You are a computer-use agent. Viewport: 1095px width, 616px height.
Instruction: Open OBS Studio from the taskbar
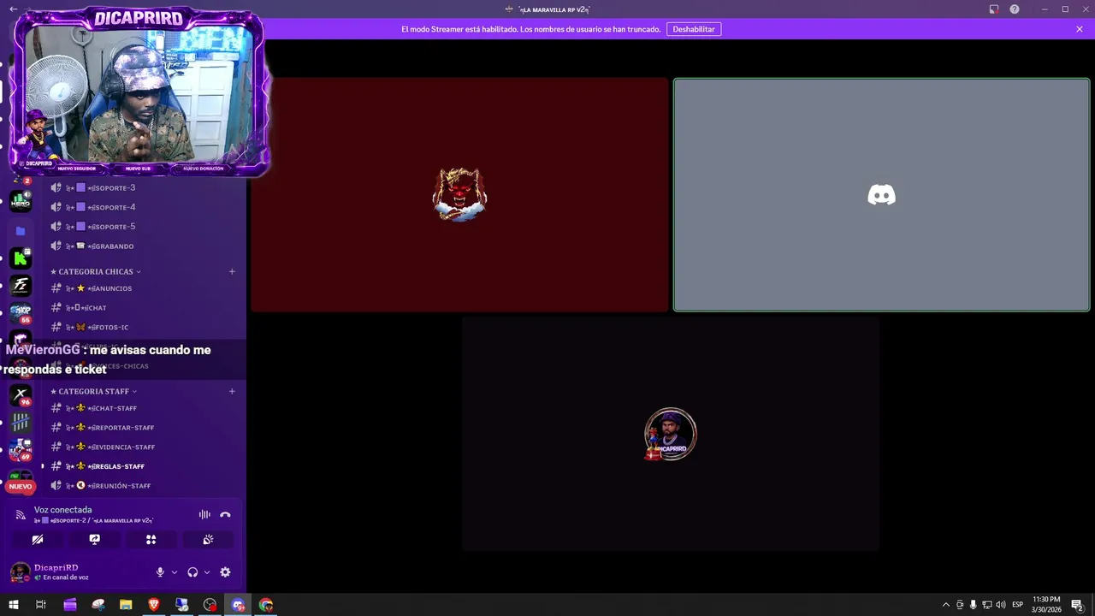point(210,605)
